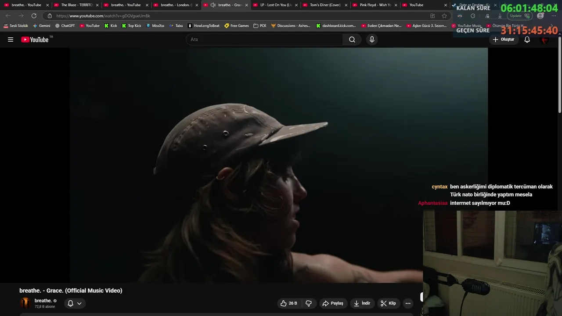Open ChatGPT bookmark

(x=65, y=26)
